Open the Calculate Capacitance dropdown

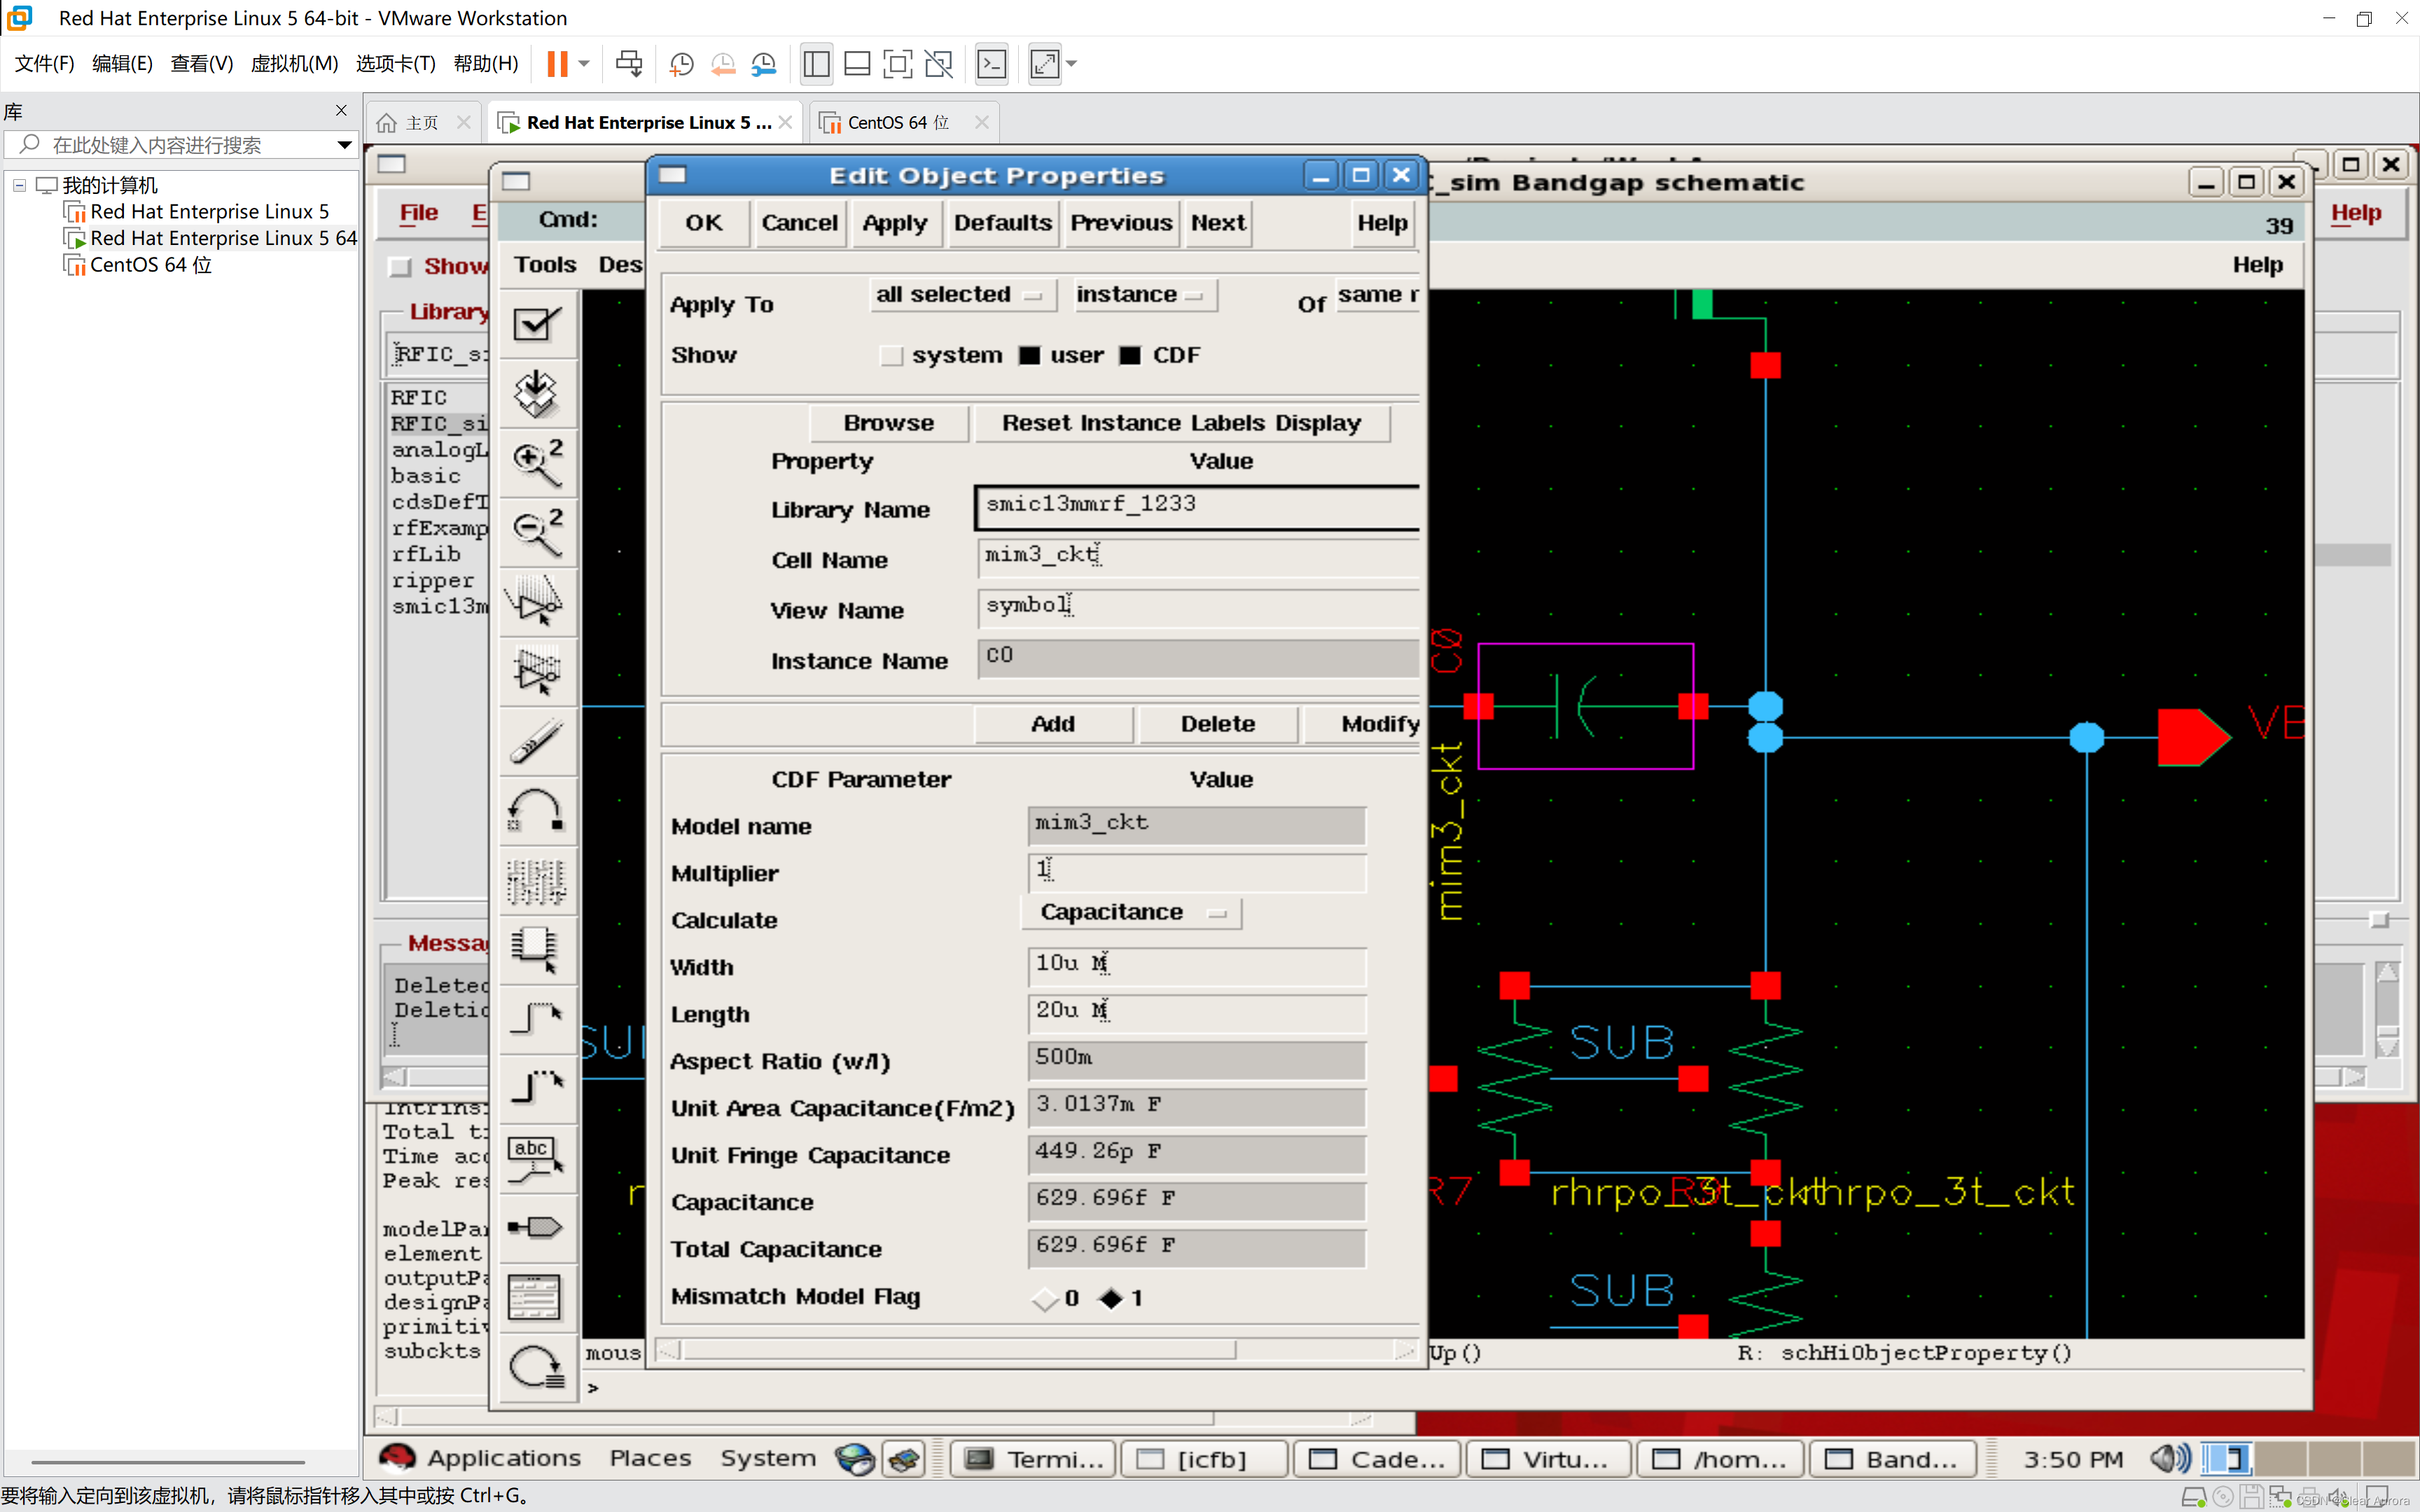click(1132, 913)
